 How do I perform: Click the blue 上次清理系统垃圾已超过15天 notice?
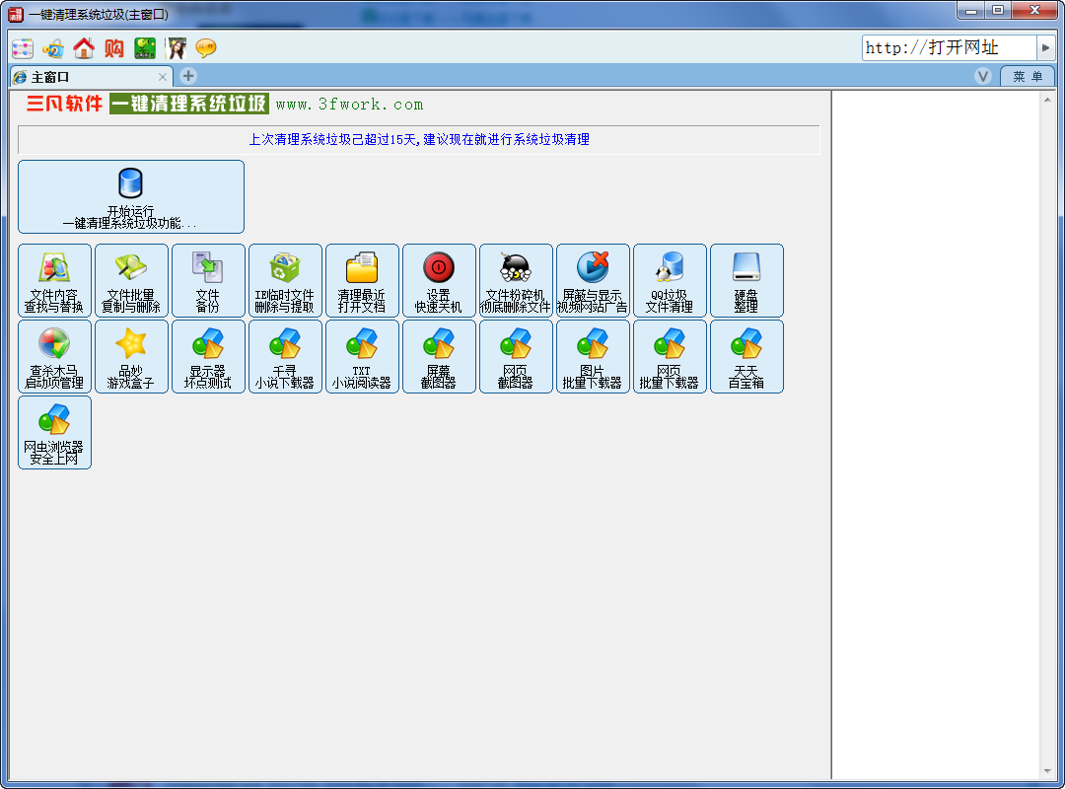coord(419,139)
